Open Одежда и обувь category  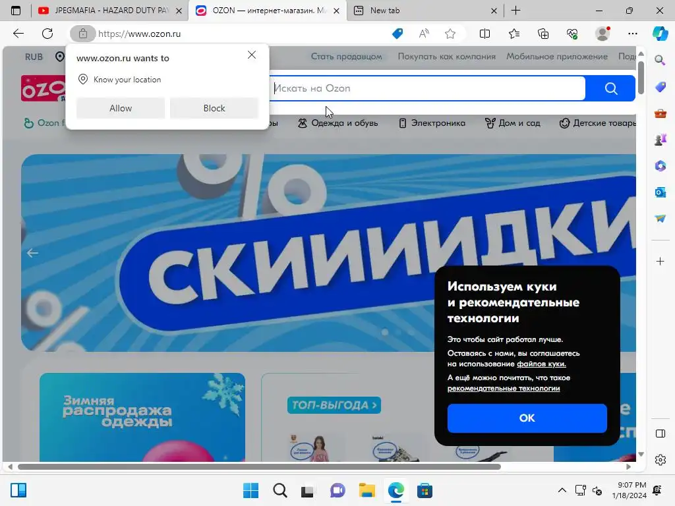click(x=338, y=123)
